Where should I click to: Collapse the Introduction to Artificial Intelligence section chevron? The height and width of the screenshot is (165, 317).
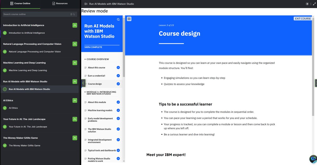click(x=75, y=25)
